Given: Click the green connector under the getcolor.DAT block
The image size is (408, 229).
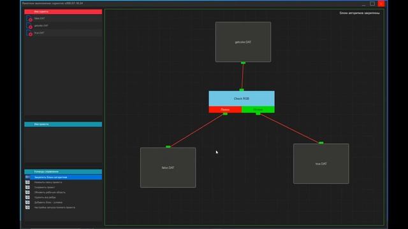Looking at the screenshot, I should 243,63.
